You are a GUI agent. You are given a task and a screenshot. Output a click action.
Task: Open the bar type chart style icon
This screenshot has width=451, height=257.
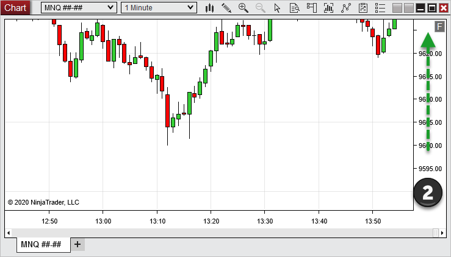[209, 8]
